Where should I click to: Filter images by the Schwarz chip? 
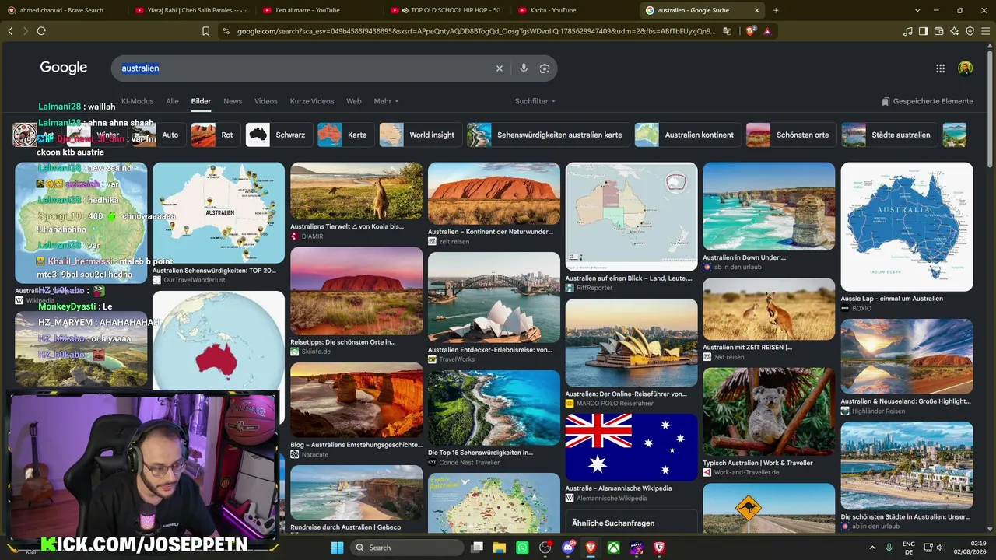coord(279,135)
